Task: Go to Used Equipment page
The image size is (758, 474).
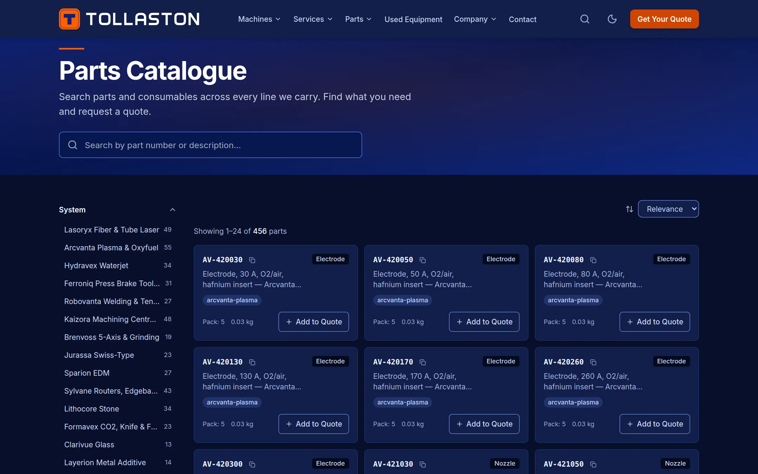Action: coord(413,19)
